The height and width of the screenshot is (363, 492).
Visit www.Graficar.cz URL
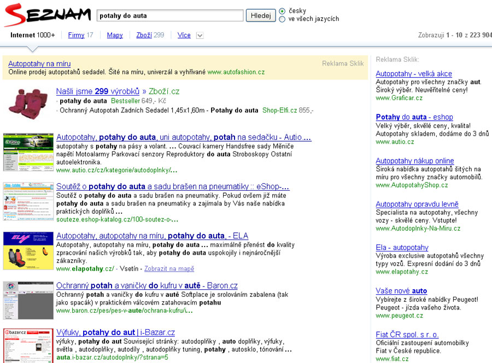point(399,98)
